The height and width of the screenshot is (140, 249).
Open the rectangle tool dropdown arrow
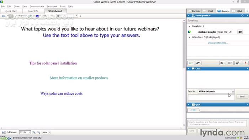coord(26,16)
